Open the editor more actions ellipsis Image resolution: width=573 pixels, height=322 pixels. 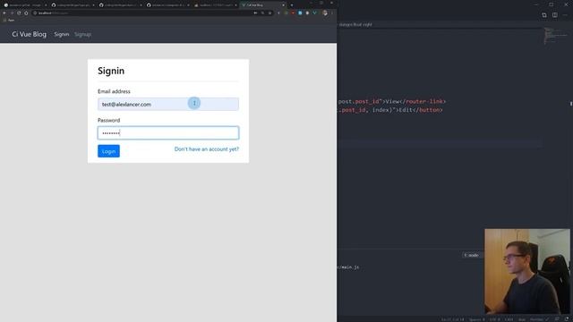click(565, 15)
